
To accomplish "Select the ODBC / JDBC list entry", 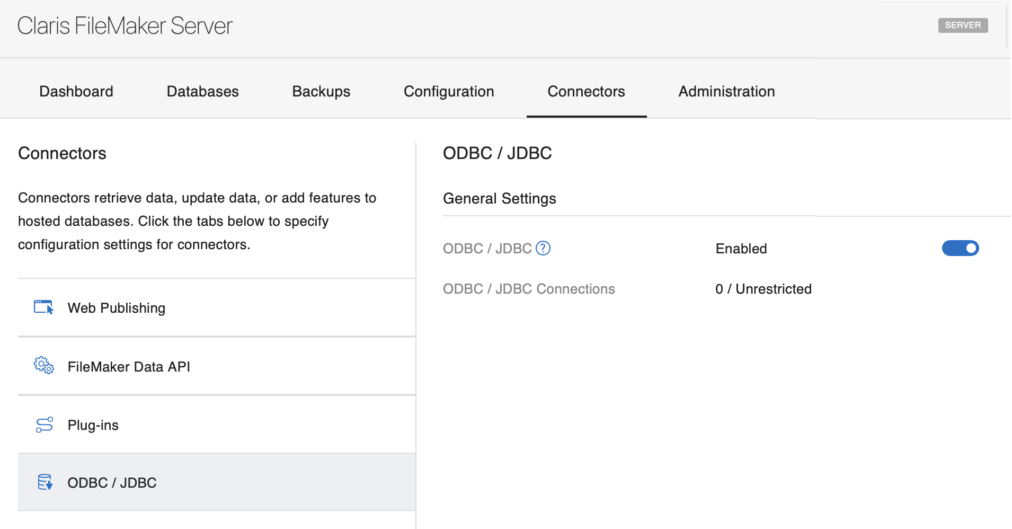I will tap(112, 483).
